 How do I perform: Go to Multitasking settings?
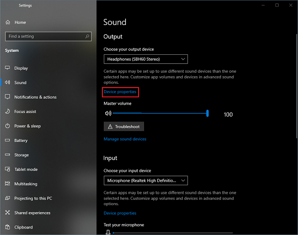[26, 184]
